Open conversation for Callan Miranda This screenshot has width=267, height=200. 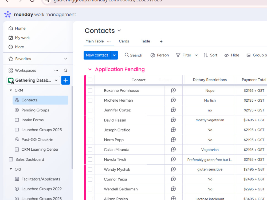click(173, 149)
